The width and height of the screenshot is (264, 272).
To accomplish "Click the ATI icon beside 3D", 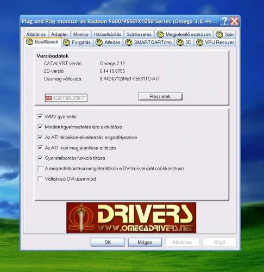I will point(180,42).
